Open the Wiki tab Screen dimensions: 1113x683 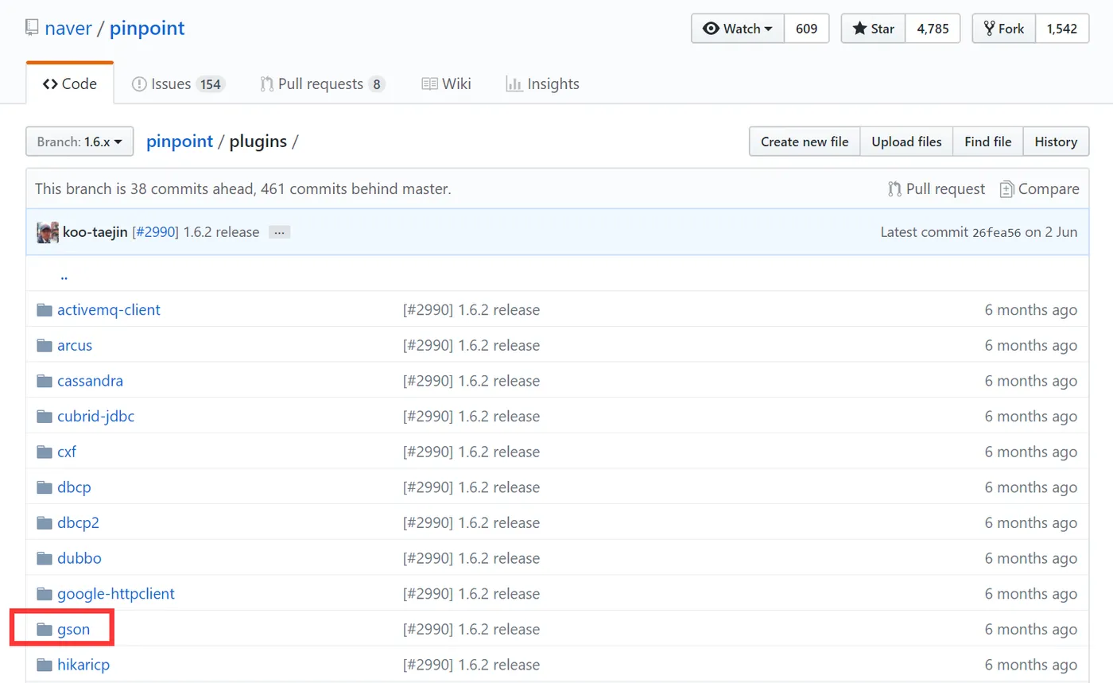(446, 83)
